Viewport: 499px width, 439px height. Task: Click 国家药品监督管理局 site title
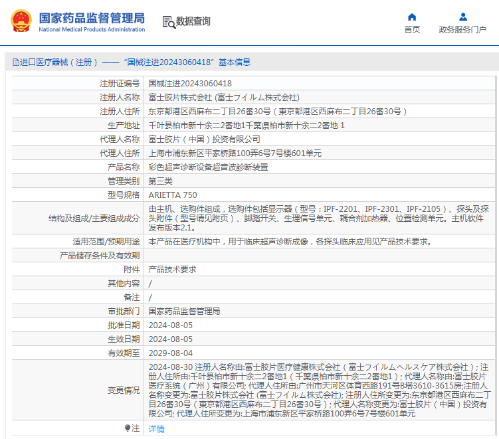(x=92, y=18)
